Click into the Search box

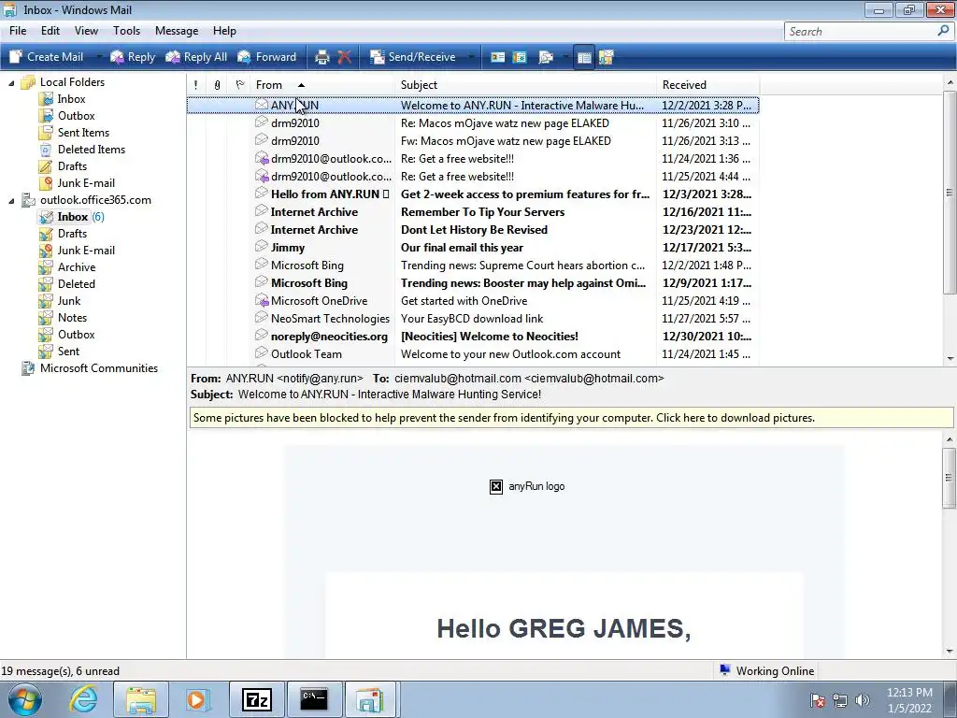tap(860, 31)
